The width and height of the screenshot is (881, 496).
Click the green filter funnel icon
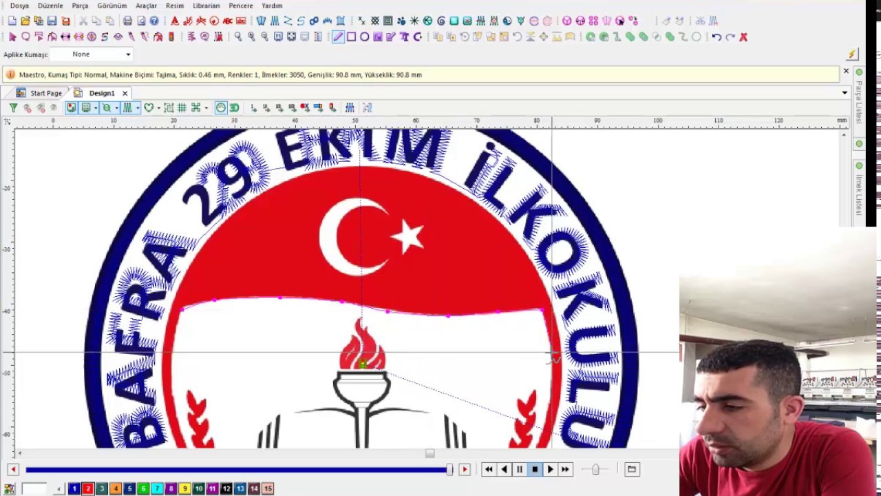point(13,107)
